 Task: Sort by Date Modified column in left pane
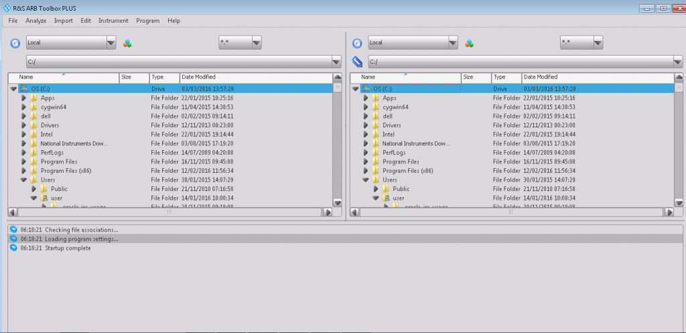(256, 78)
